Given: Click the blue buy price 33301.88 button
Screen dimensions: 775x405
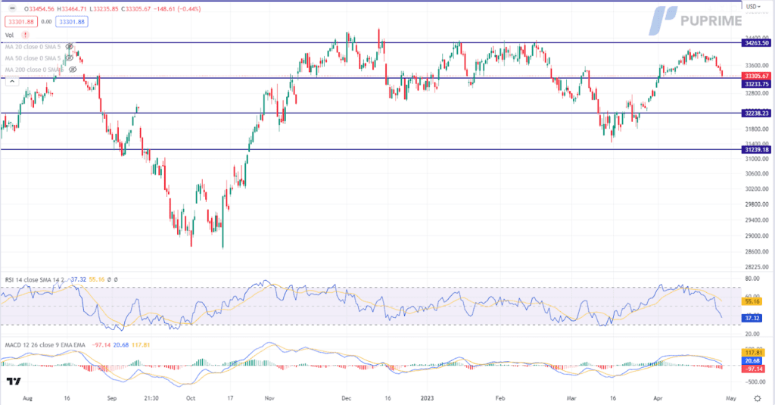Looking at the screenshot, I should (72, 22).
